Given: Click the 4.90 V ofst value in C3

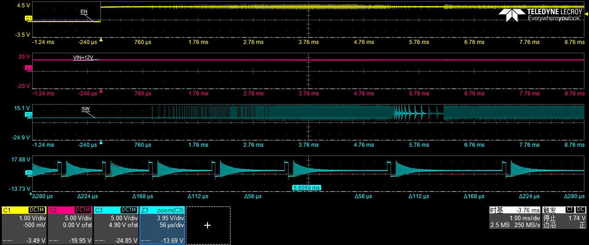Looking at the screenshot, I should click(x=123, y=225).
